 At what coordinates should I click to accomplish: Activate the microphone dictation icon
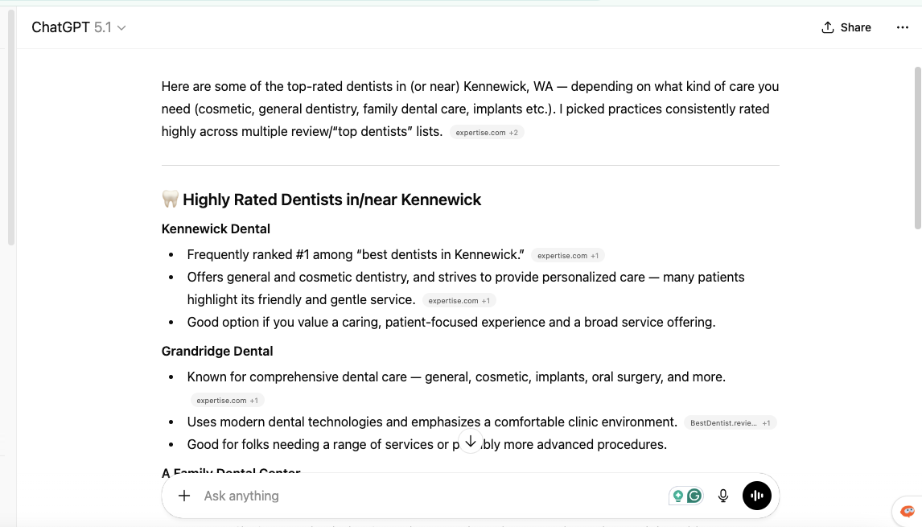722,496
